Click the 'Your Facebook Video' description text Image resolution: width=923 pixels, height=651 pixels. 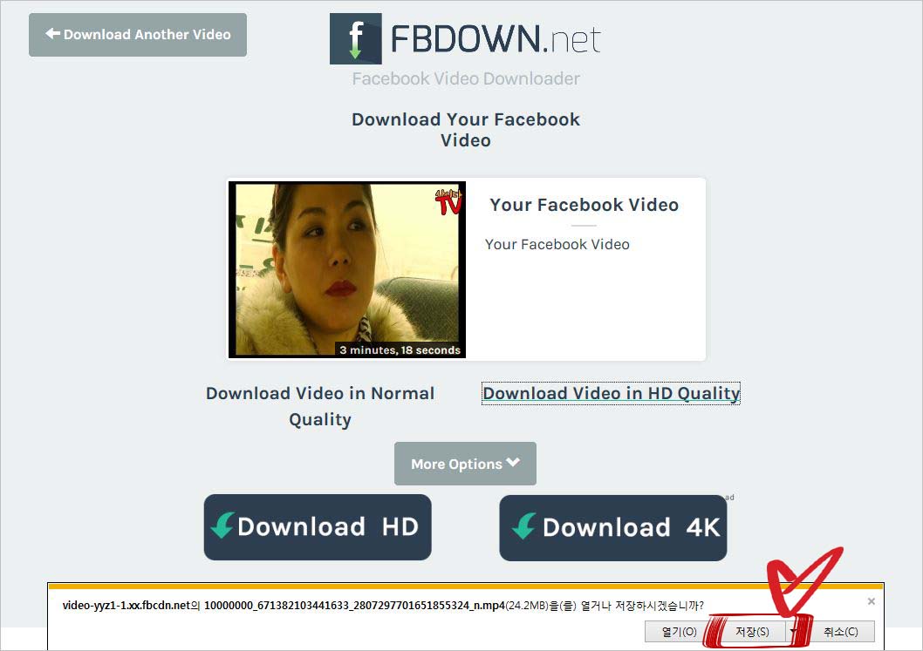tap(557, 244)
